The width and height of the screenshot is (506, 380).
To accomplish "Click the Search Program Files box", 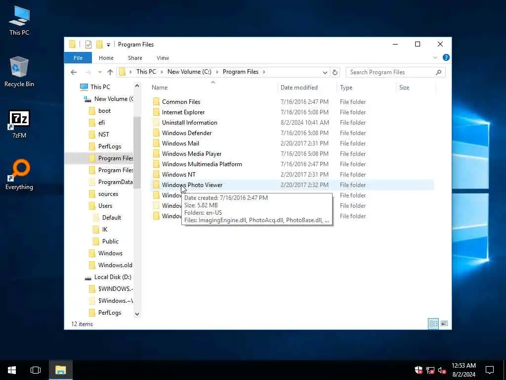I will click(396, 72).
